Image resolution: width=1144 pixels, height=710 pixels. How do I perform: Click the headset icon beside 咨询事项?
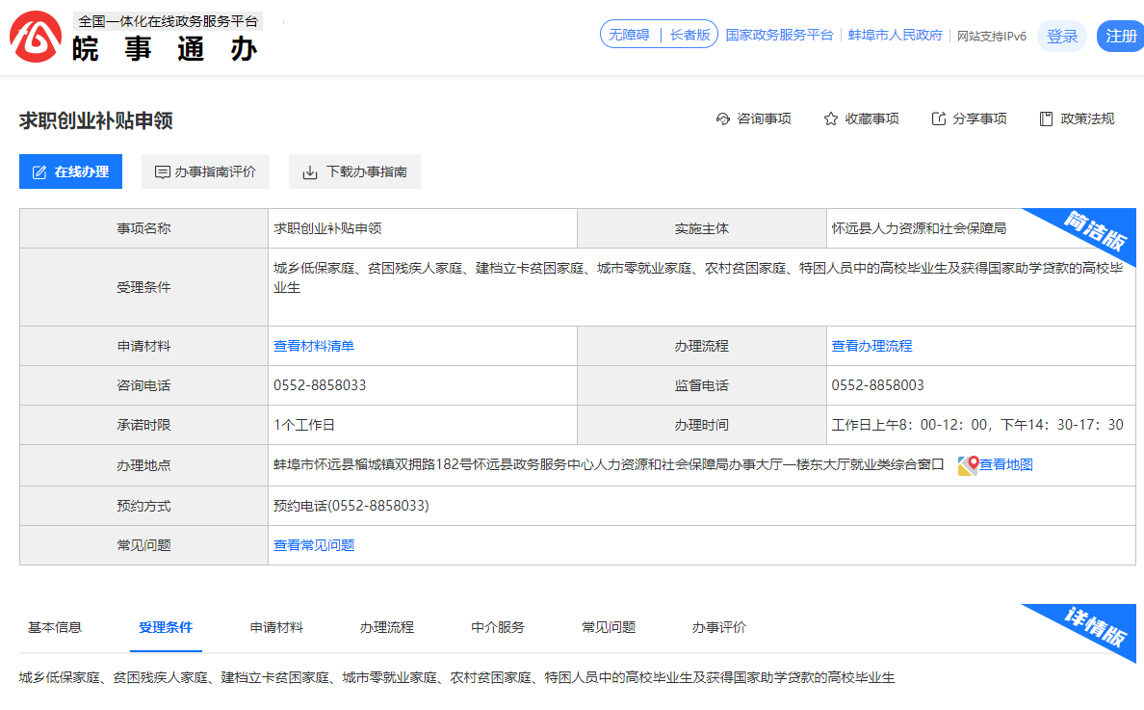[723, 118]
